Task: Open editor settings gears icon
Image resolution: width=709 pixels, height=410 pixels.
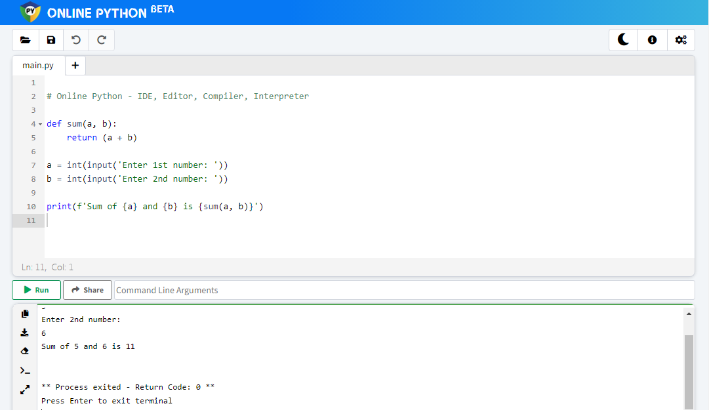Action: [681, 40]
